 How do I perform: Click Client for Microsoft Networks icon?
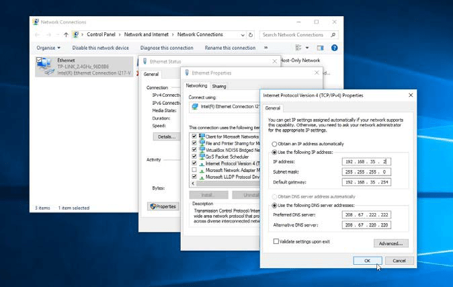(x=202, y=136)
